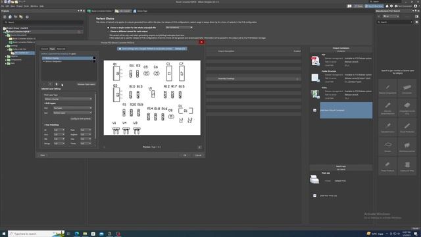Open the Home Page document tab
This screenshot has height=237, width=421.
coord(140,11)
